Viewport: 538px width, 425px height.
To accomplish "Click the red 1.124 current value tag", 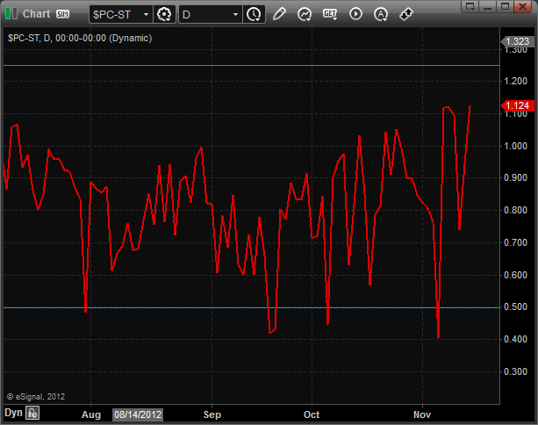I will click(518, 105).
